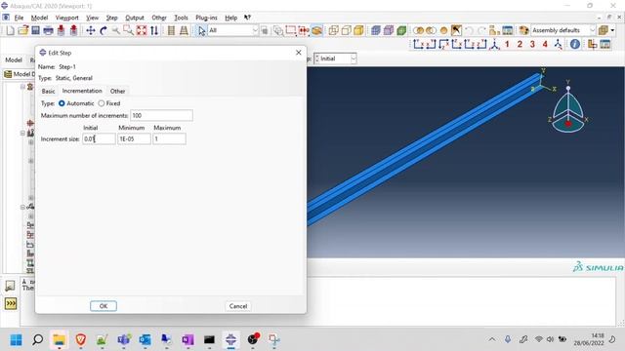Click the Color Code palette icon
This screenshot has width=625, height=351.
523,30
